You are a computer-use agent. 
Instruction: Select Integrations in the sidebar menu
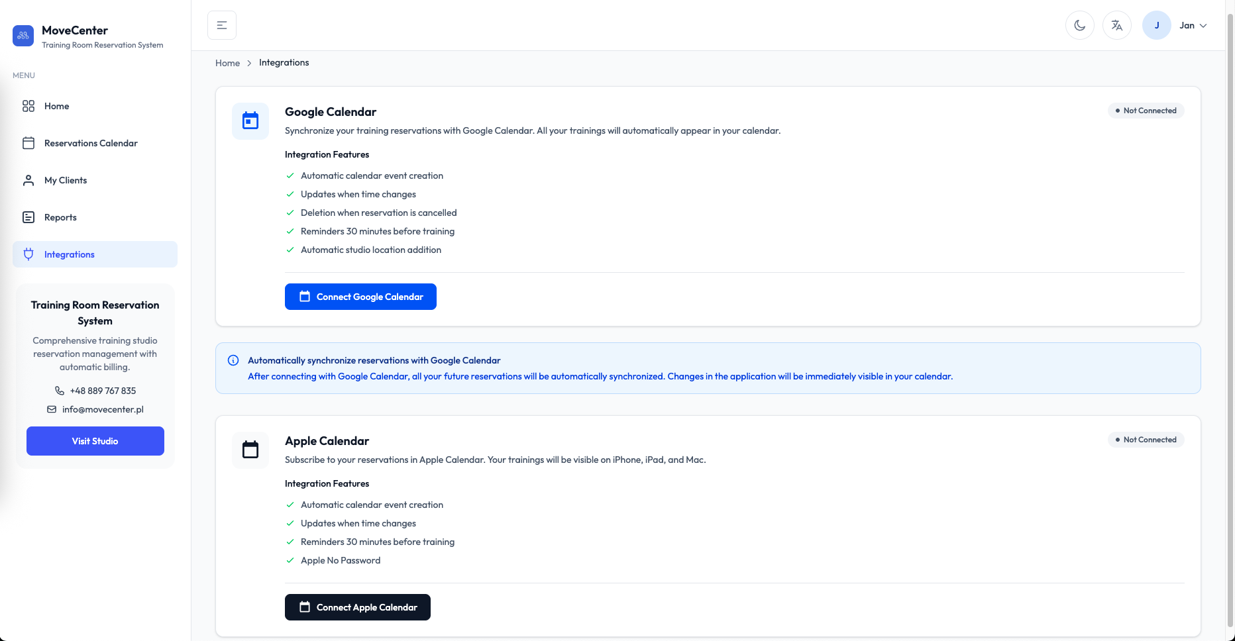(x=95, y=254)
